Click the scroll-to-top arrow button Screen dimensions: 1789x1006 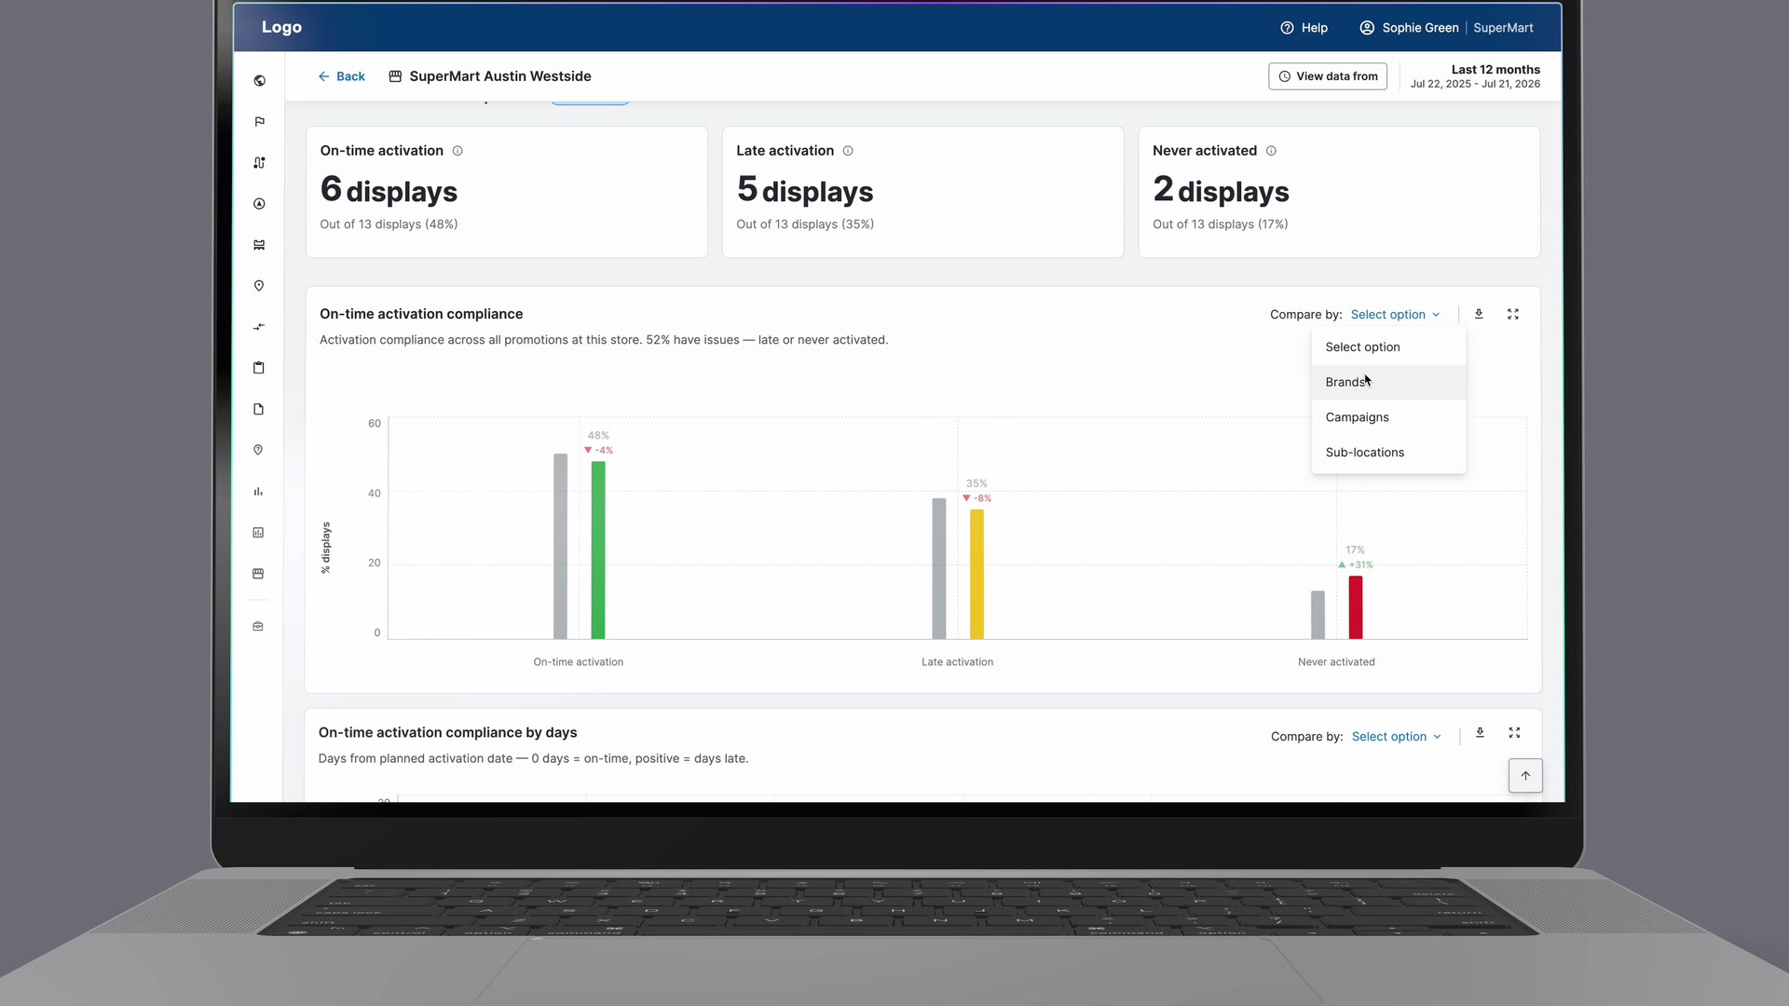coord(1525,776)
